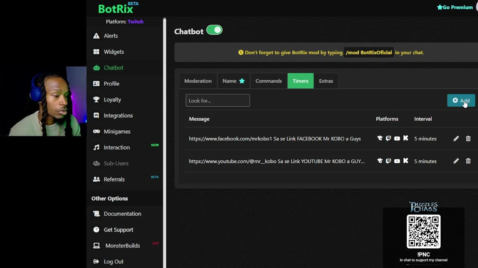Click the Platforms column header
The image size is (478, 268).
[387, 119]
